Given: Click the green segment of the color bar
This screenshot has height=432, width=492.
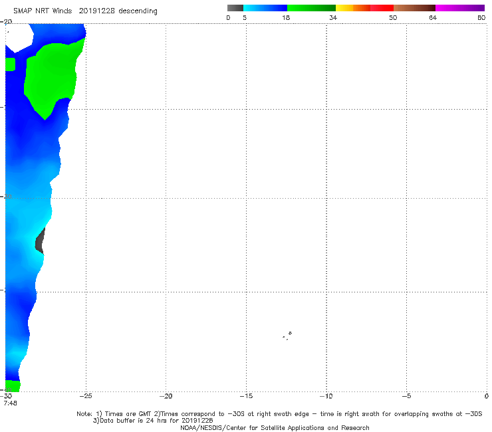Looking at the screenshot, I should coord(311,8).
